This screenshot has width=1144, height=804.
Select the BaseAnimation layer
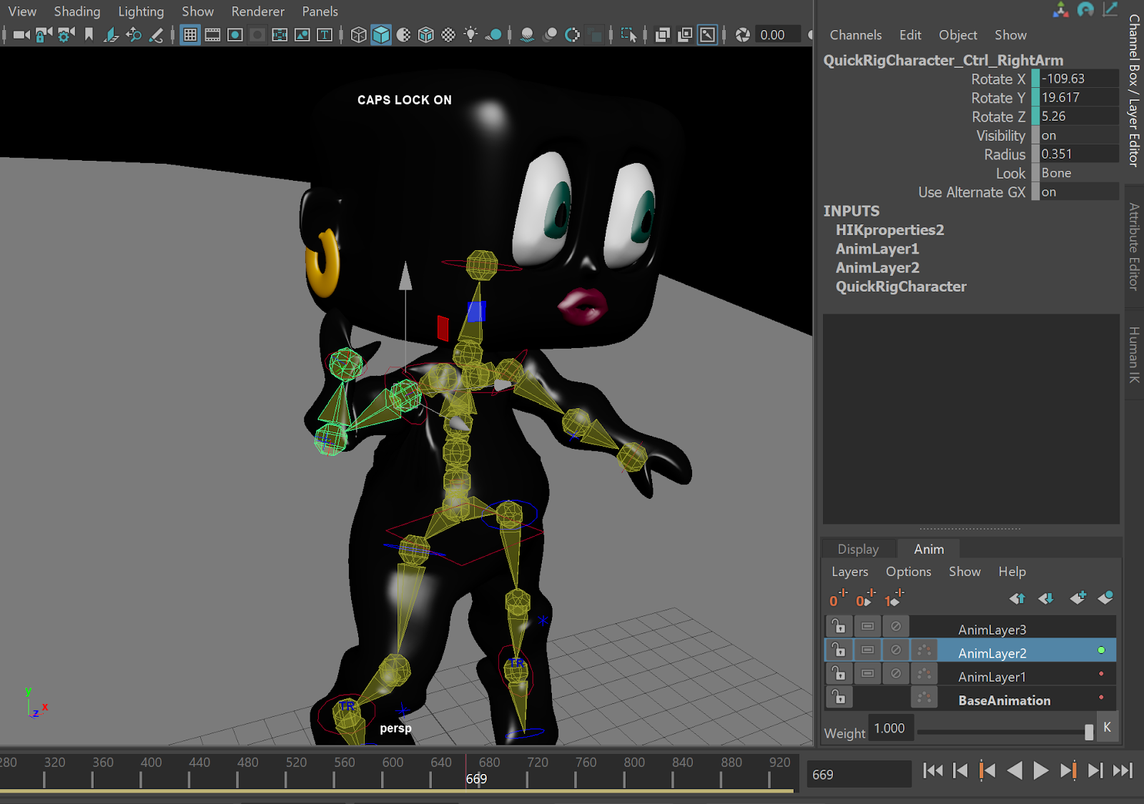point(1005,700)
